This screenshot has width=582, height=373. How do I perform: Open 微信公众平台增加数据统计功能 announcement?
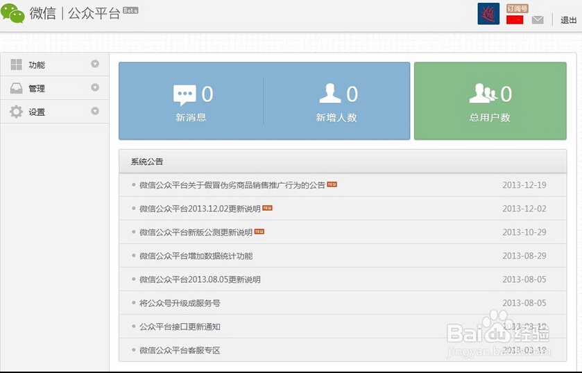click(196, 256)
